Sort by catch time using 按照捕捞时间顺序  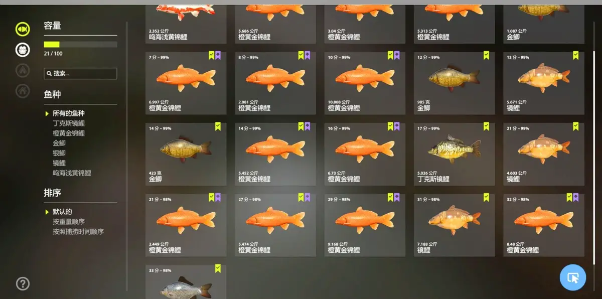click(x=78, y=232)
